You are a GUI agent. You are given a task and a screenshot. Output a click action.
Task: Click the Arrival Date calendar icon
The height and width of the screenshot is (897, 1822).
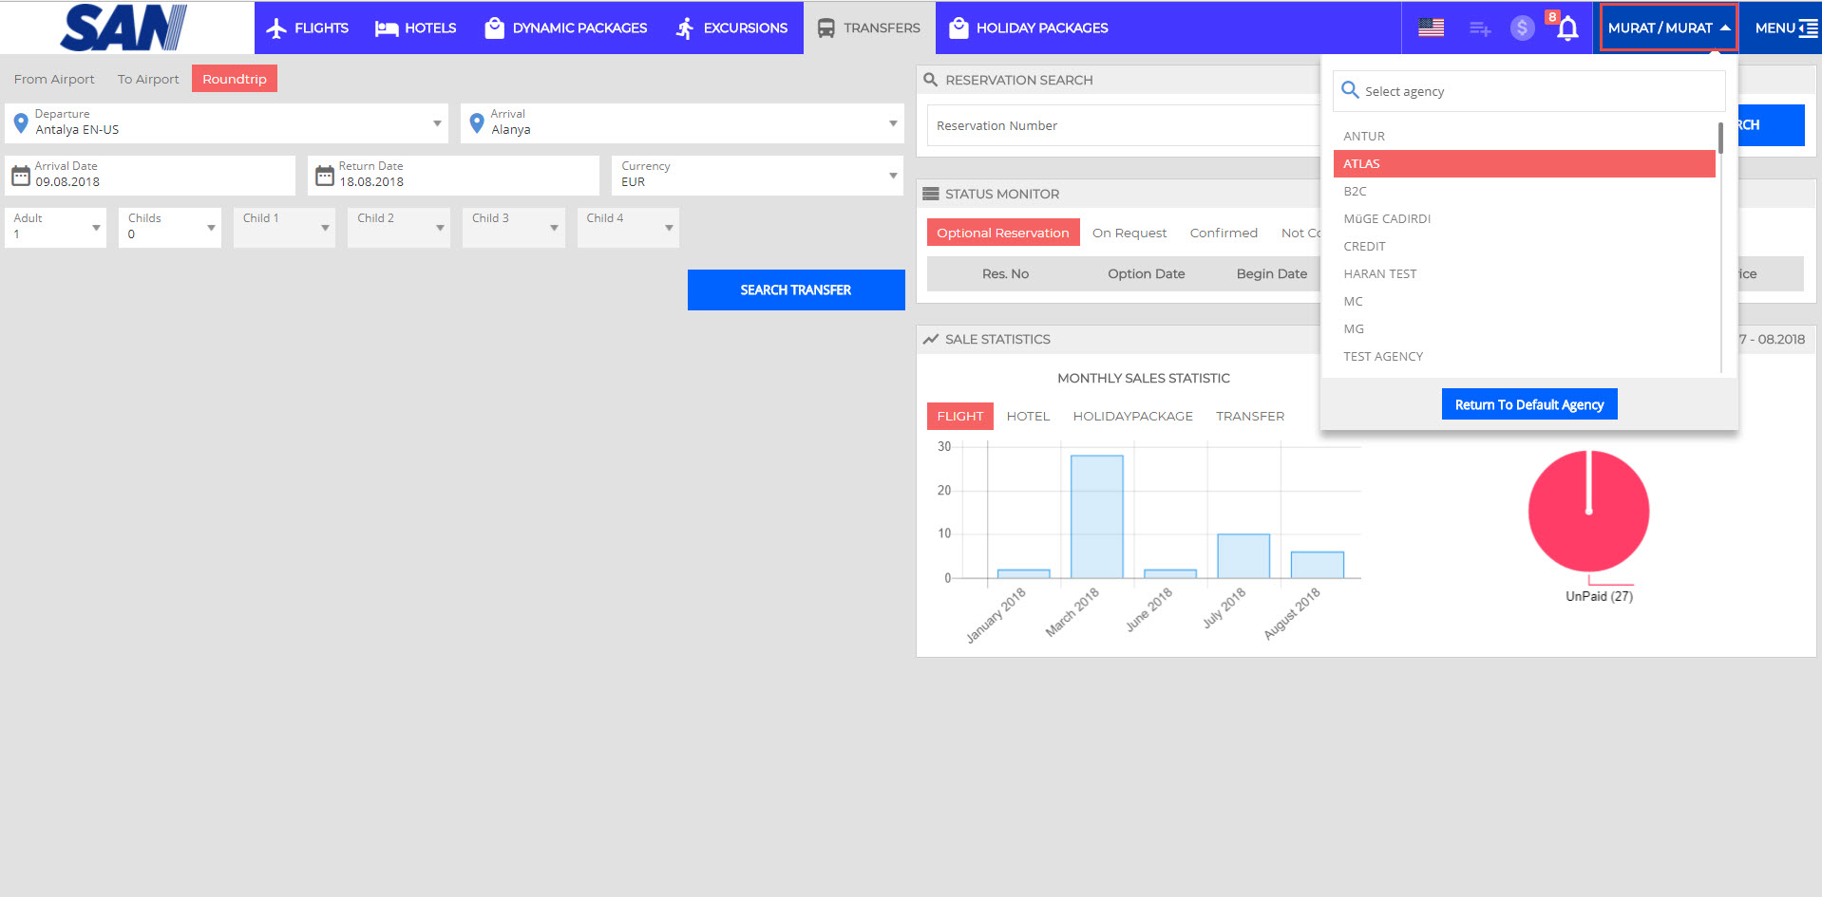[21, 176]
